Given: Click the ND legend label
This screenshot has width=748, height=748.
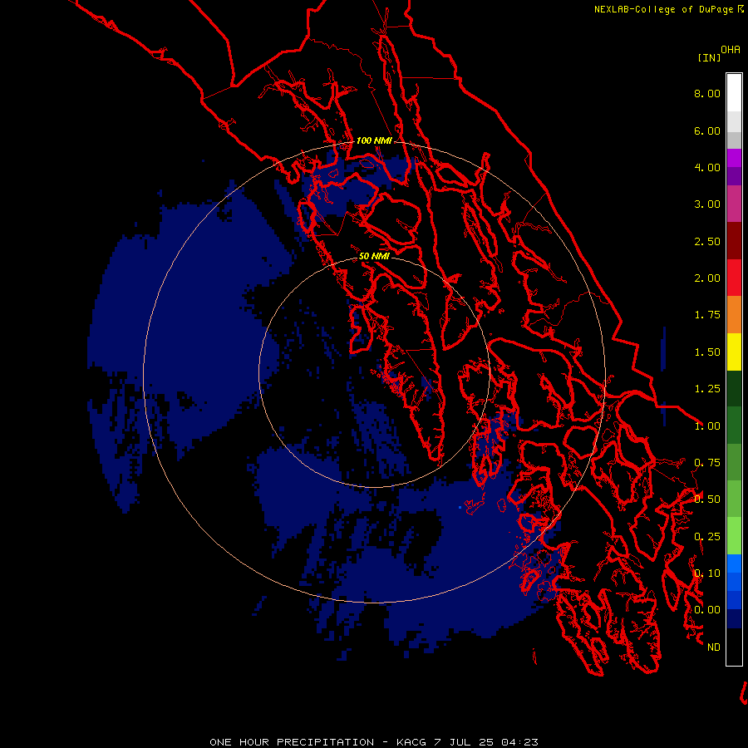Looking at the screenshot, I should (714, 647).
